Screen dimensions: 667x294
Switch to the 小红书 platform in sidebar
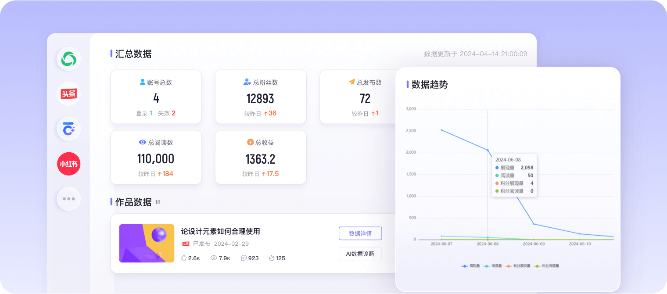(x=68, y=164)
